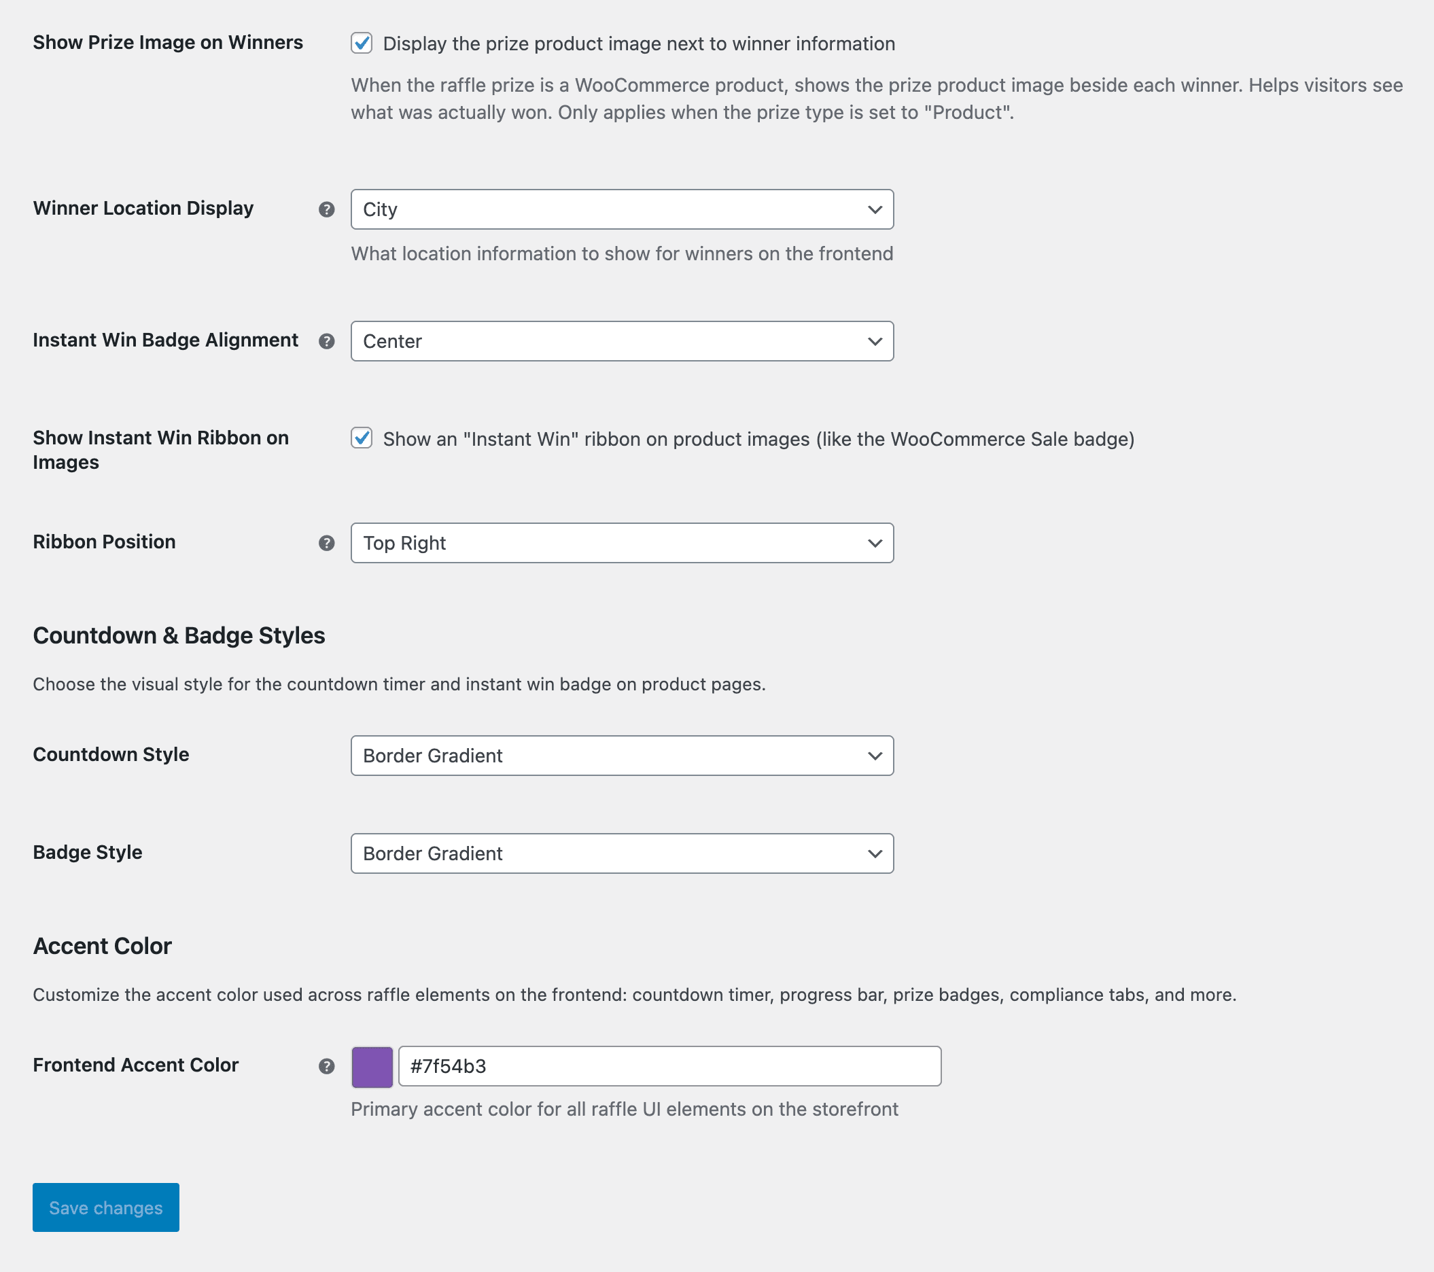The height and width of the screenshot is (1272, 1434).
Task: Uncheck Display the prize product image checkbox
Action: point(362,43)
